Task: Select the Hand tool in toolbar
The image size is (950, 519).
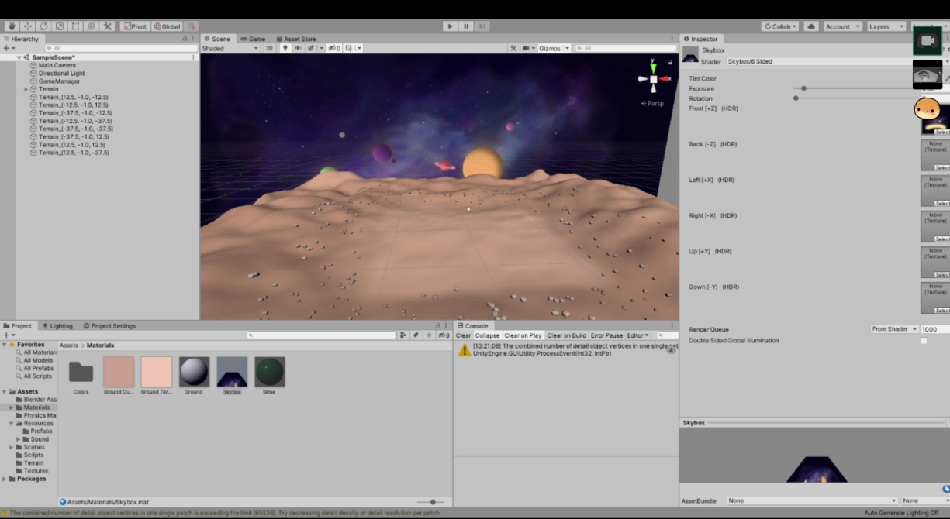Action: (11, 26)
